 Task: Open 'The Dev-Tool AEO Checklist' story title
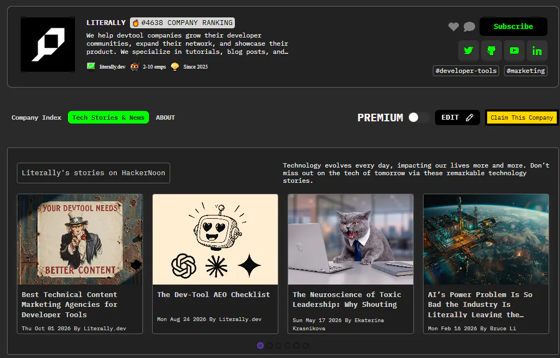[214, 294]
